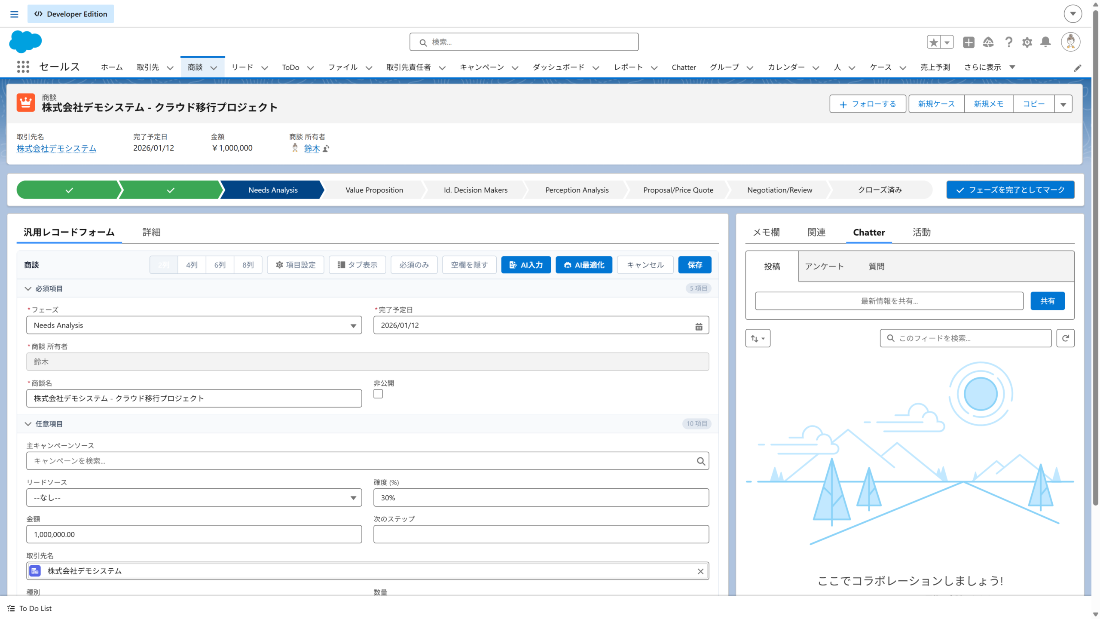Select the Value Proposition stage in path
Viewport: 1100px width, 619px height.
tap(374, 190)
